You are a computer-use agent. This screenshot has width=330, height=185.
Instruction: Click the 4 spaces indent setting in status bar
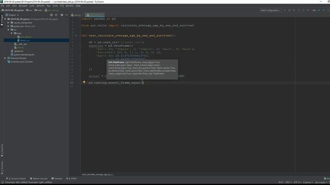(x=308, y=182)
